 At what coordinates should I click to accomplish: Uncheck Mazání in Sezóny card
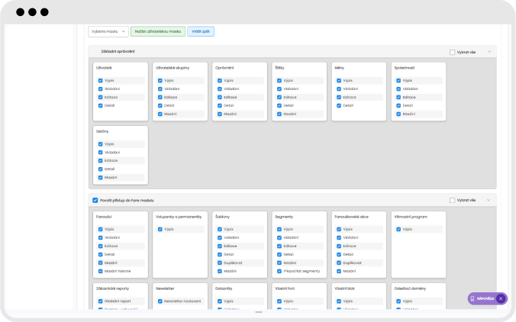pos(100,178)
